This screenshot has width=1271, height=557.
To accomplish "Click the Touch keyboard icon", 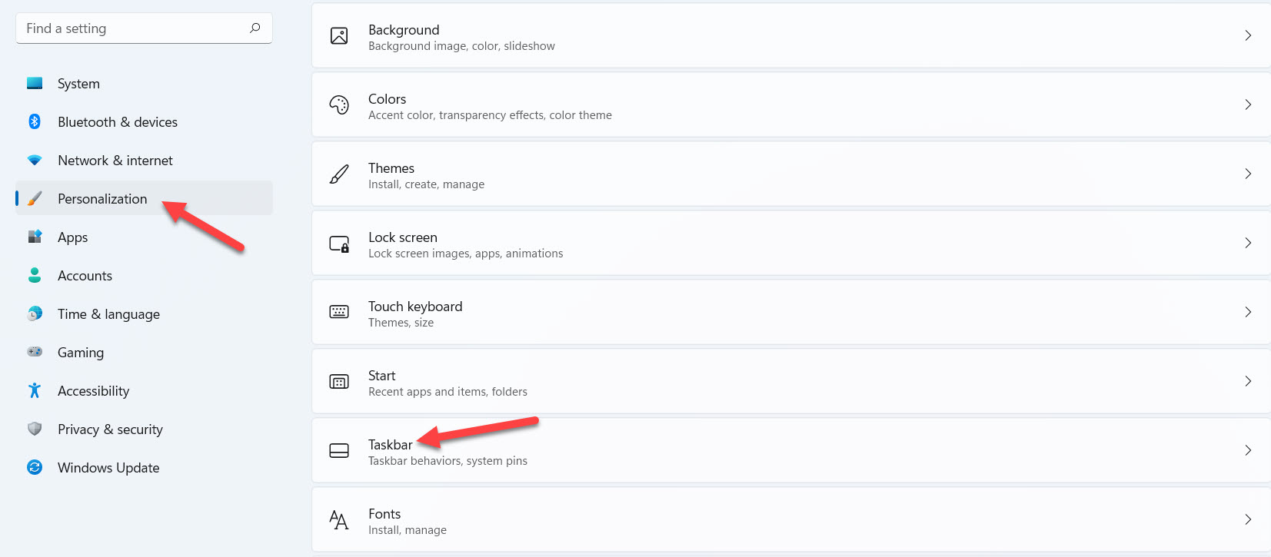I will coord(339,312).
